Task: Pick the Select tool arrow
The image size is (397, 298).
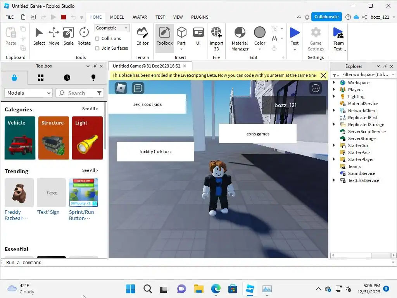Action: [x=39, y=36]
